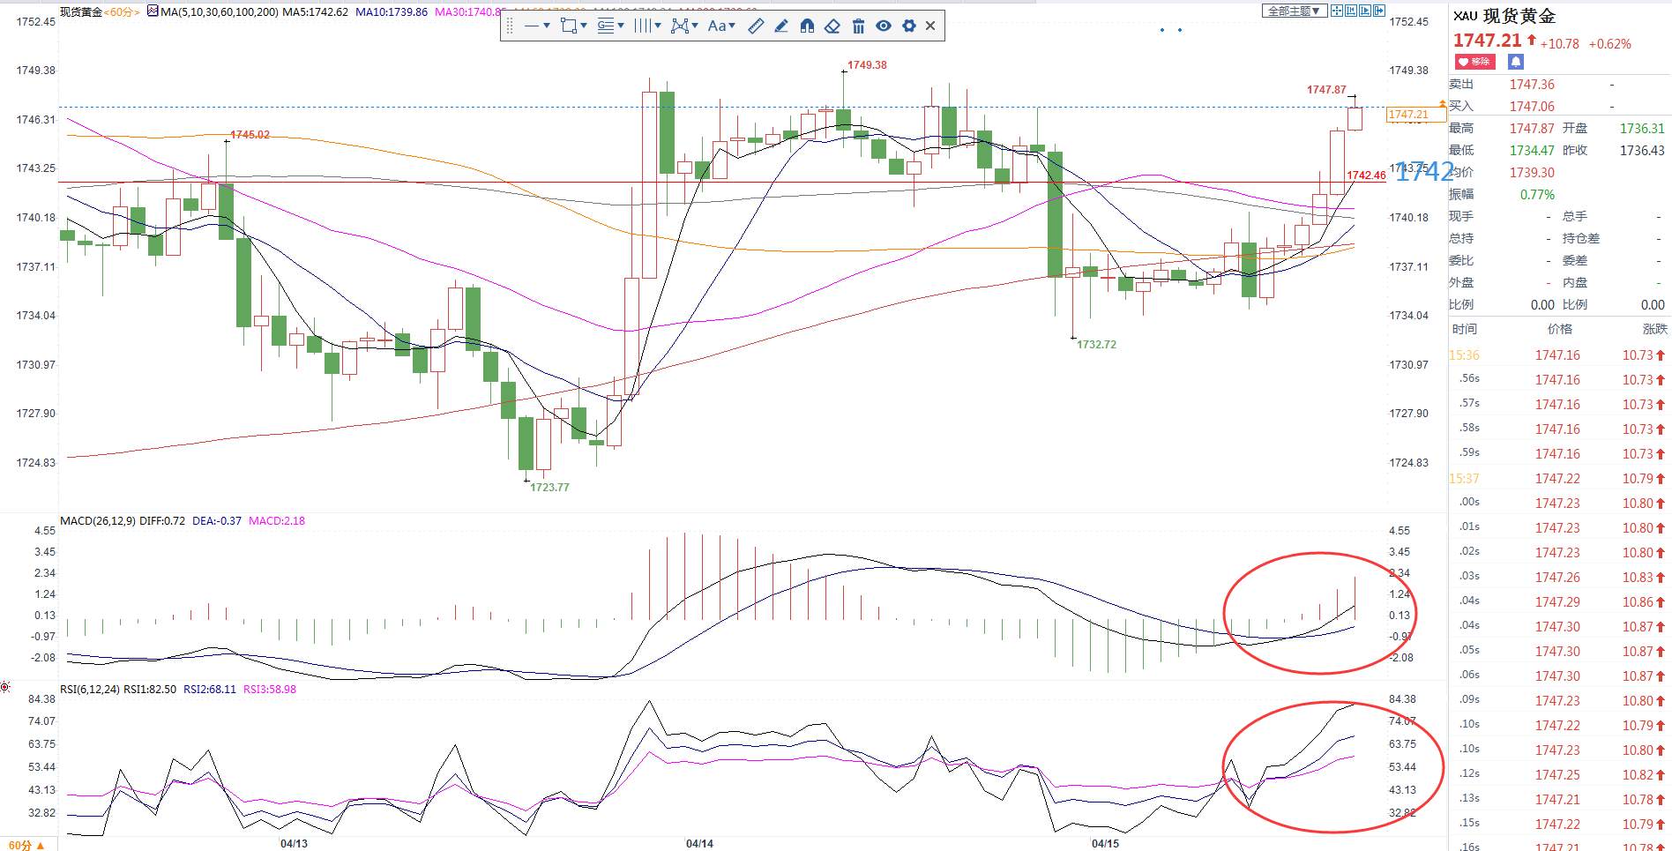Viewport: 1672px width, 851px height.
Task: Expand the wave pattern tool dropdown arrow
Action: (695, 26)
